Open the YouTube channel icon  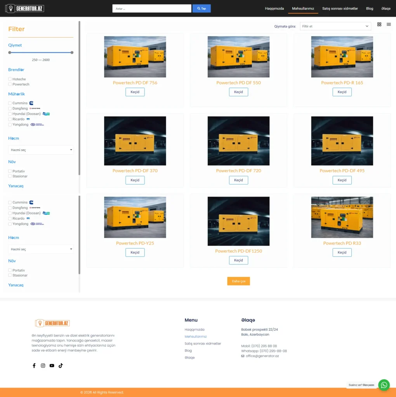pyautogui.click(x=52, y=365)
